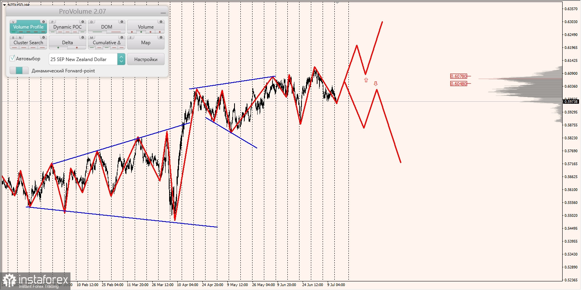Toggle Volume green dot sub-option

pos(141,32)
